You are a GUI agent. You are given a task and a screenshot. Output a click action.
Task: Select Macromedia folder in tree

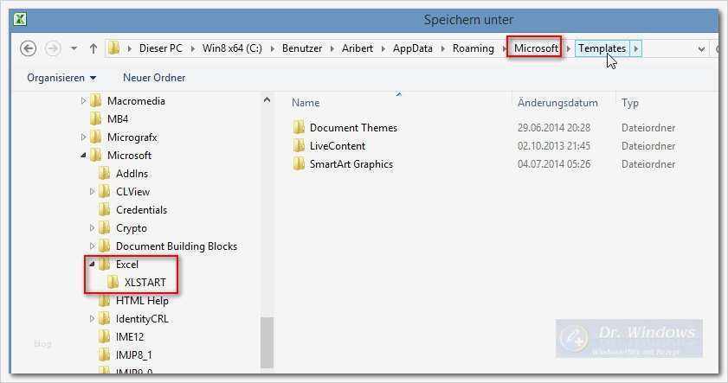point(136,100)
